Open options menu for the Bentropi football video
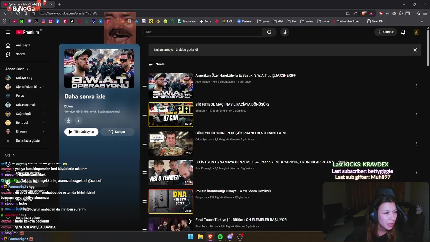The image size is (430, 242). pos(417,115)
